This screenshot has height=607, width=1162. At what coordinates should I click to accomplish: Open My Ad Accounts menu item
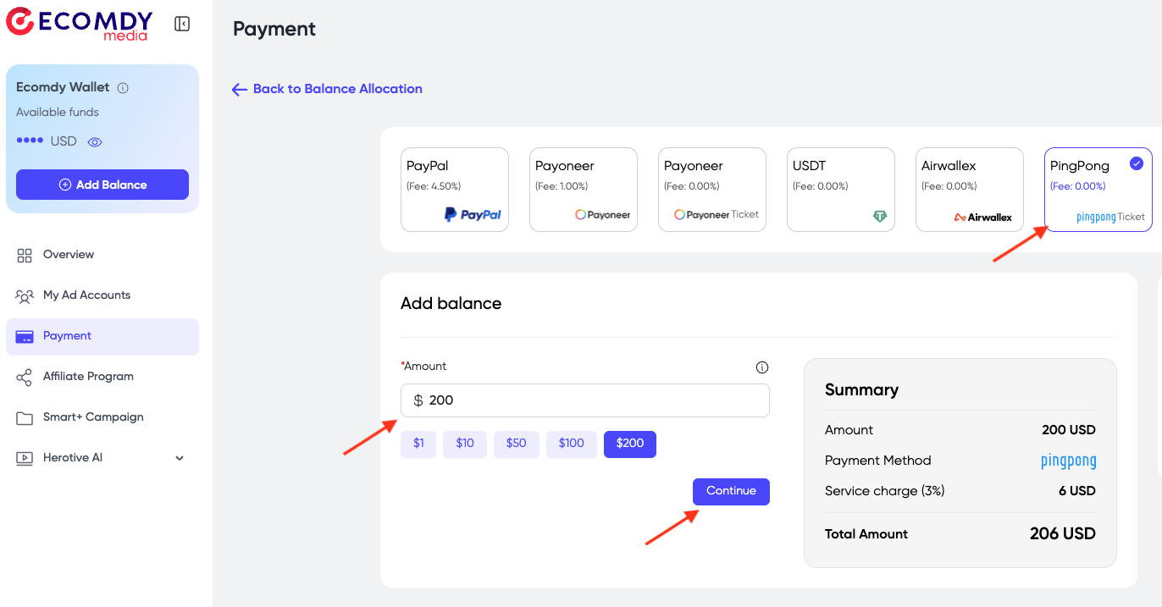coord(102,295)
